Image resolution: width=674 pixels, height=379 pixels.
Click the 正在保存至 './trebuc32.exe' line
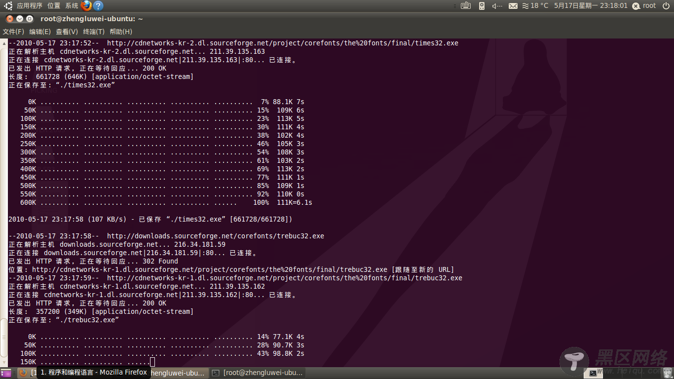click(64, 320)
